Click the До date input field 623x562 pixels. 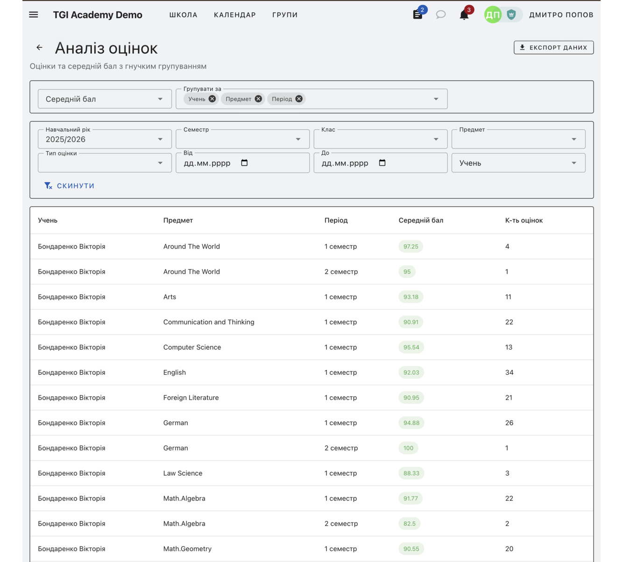(x=380, y=163)
